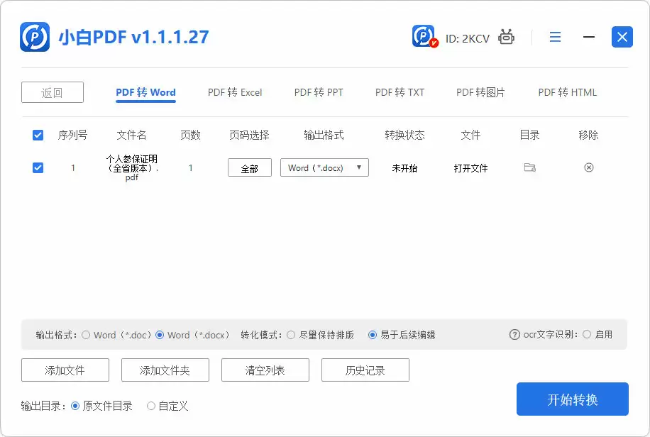This screenshot has width=650, height=437.
Task: Remove 个人参保证明 using the ⊗ icon
Action: (x=588, y=168)
